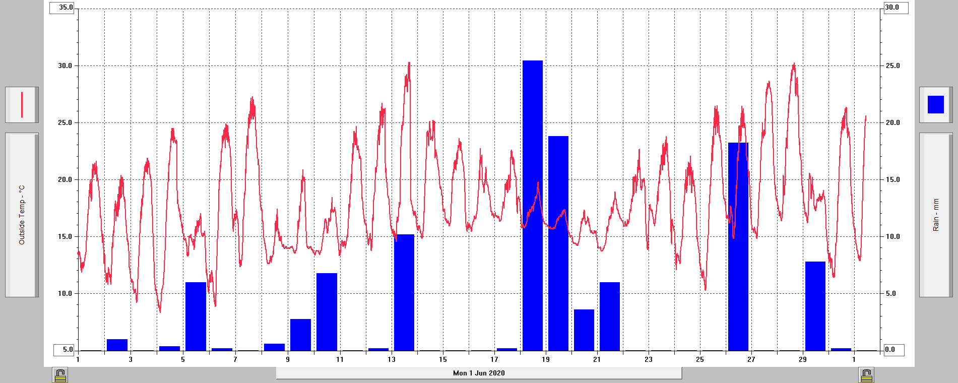
Task: Click the blue rain color swatch button
Action: tap(935, 105)
